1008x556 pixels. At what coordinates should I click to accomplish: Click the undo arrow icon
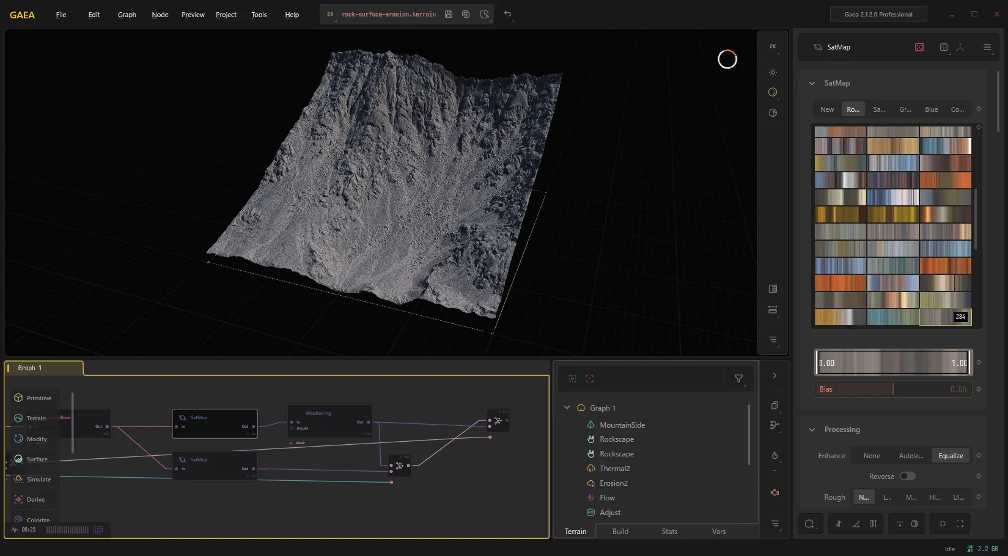(507, 14)
